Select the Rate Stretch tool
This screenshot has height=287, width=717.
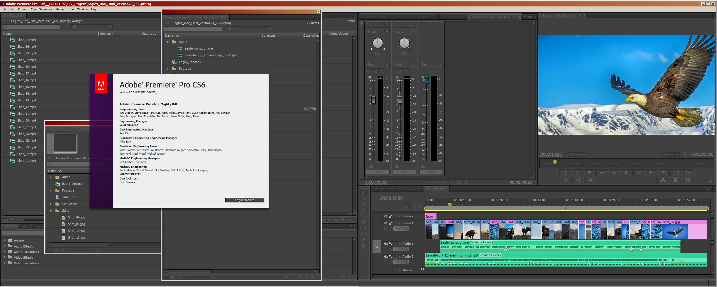point(363,216)
